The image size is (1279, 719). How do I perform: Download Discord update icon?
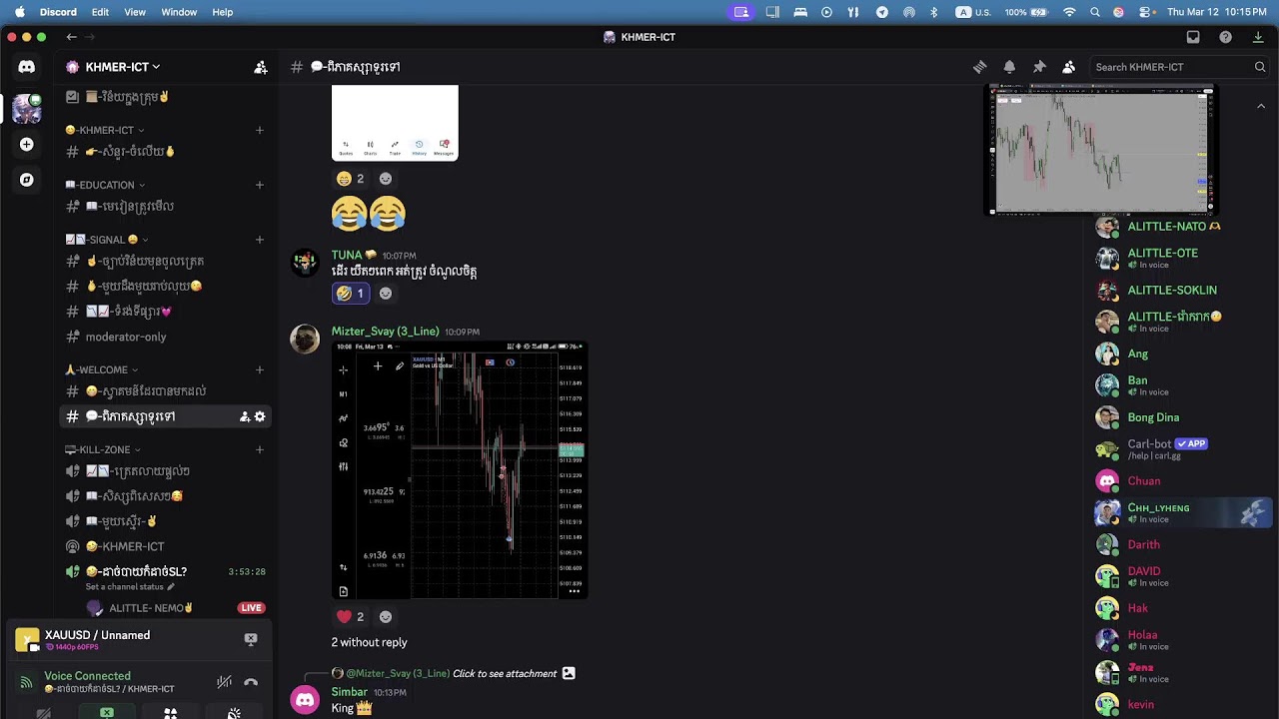(1258, 37)
